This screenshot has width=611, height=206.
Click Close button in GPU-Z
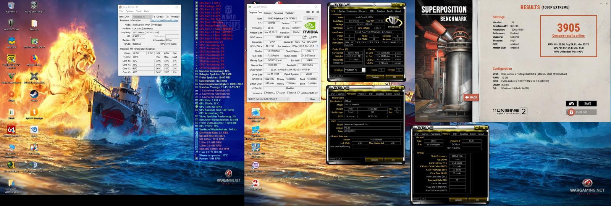tap(312, 99)
